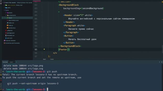163x91 pixels.
Task: Click the 'Footer' tag on line 95
Action: pos(63,50)
